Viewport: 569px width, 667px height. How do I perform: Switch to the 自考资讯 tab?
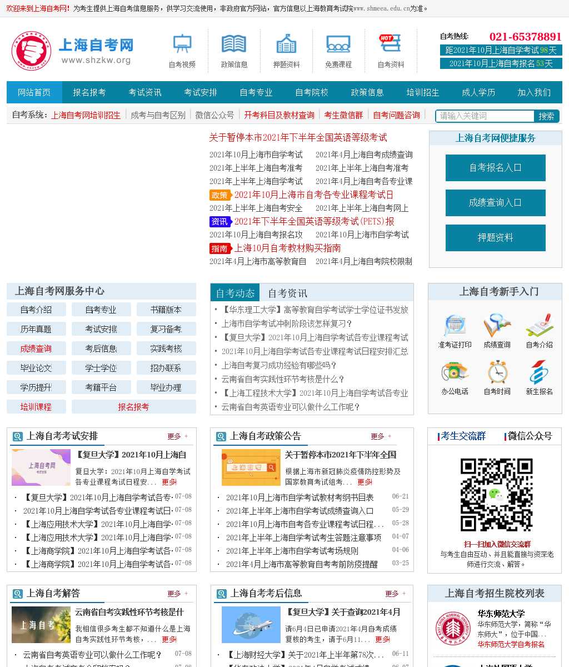287,293
